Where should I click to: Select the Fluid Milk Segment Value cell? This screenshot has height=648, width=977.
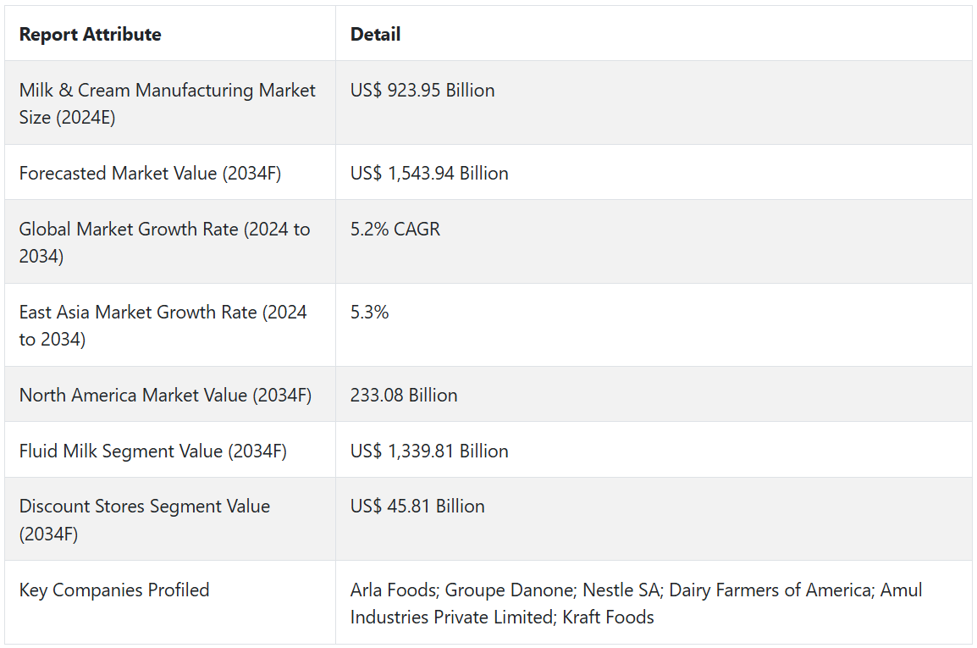(152, 451)
